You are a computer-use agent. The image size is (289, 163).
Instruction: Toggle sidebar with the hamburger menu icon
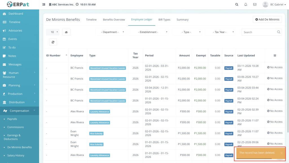pyautogui.click(x=44, y=5)
